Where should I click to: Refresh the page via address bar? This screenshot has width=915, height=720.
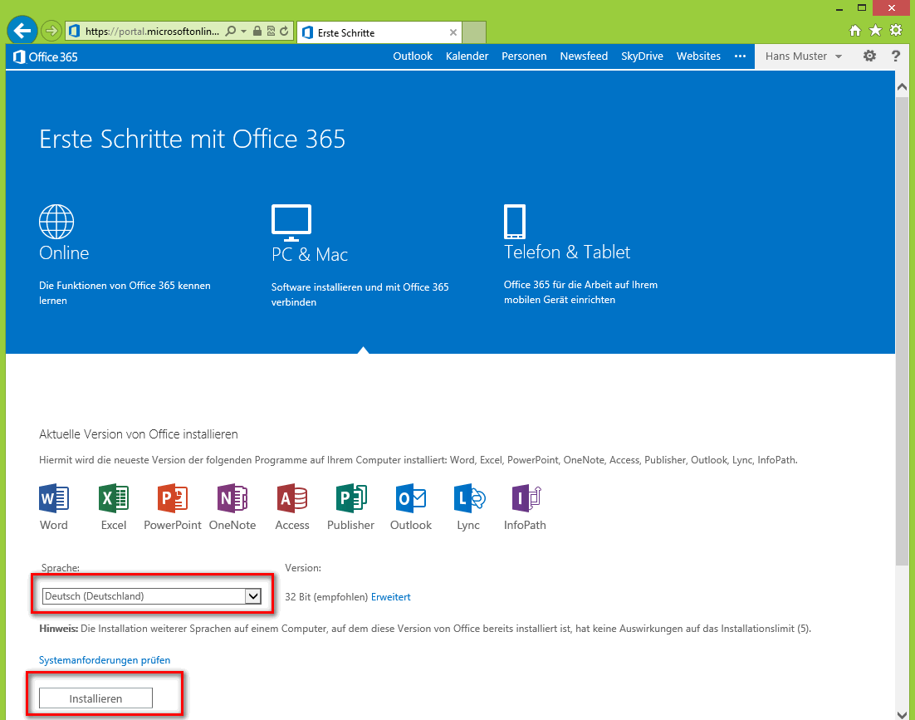(x=284, y=31)
